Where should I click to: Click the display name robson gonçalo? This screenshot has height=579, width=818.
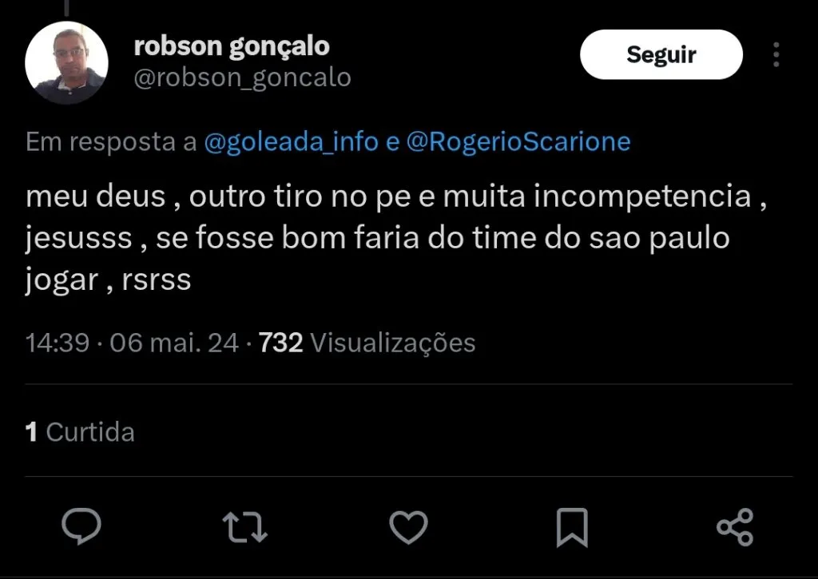pos(232,46)
